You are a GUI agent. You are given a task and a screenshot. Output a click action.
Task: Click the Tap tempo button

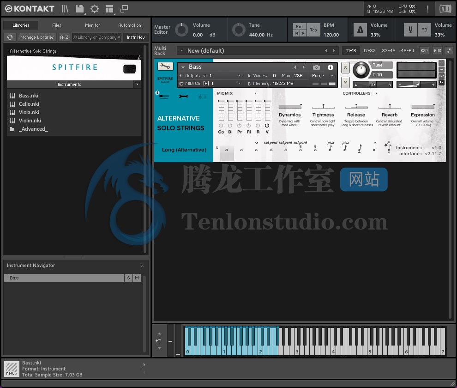[313, 30]
